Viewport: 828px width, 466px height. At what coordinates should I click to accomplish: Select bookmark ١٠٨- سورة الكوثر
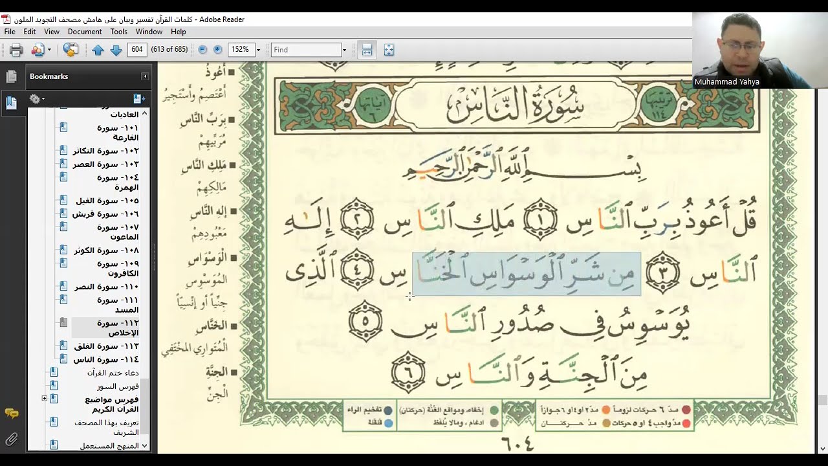105,250
